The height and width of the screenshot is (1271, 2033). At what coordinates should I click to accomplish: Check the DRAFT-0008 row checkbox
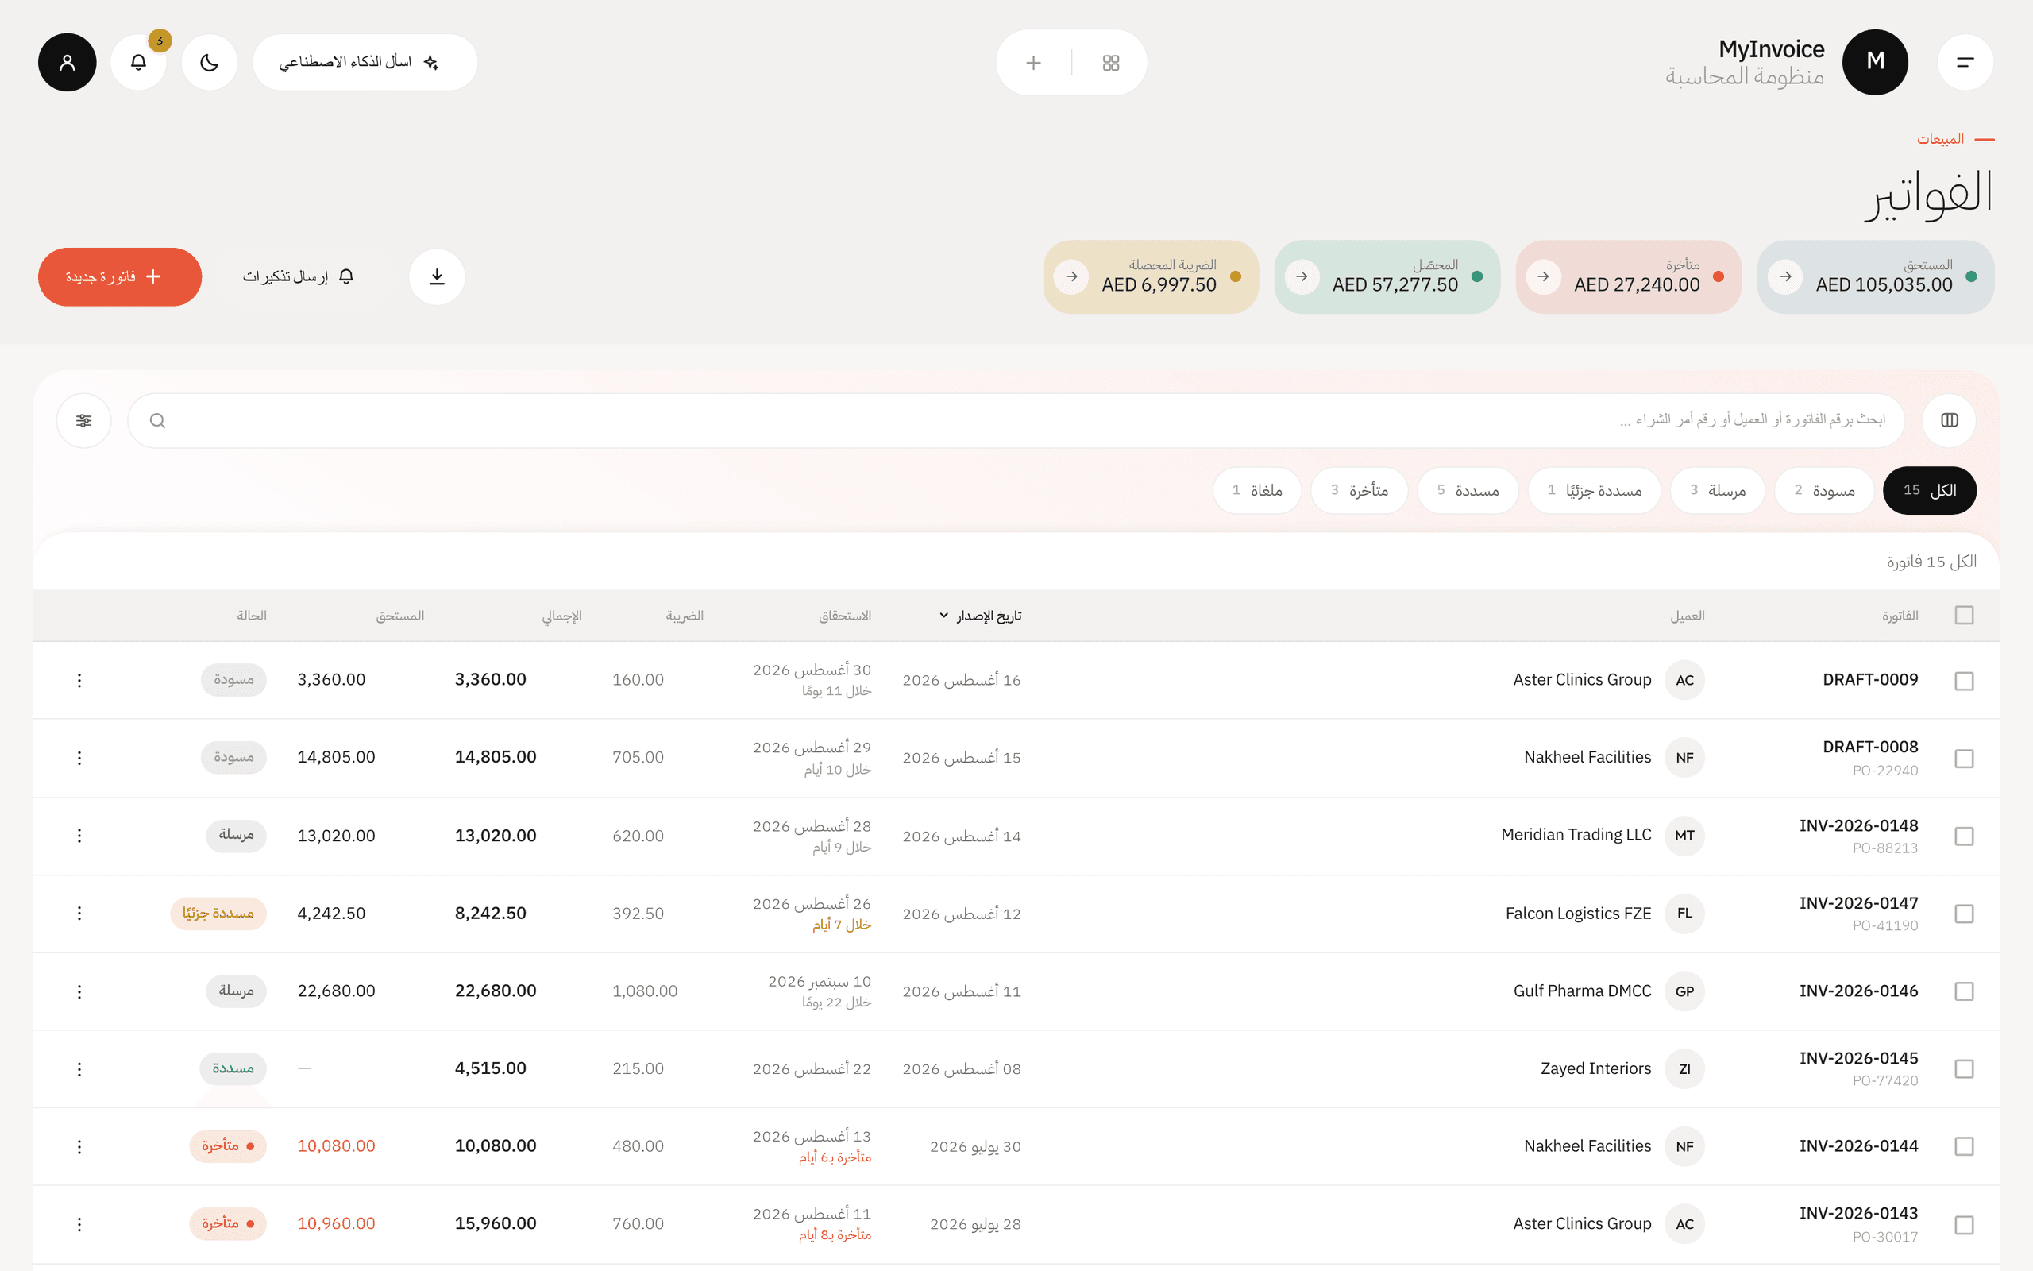tap(1964, 758)
